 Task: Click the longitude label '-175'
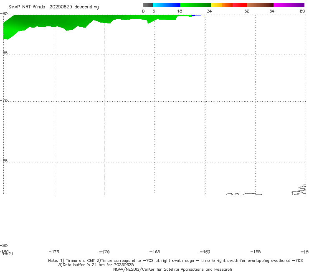(54, 251)
